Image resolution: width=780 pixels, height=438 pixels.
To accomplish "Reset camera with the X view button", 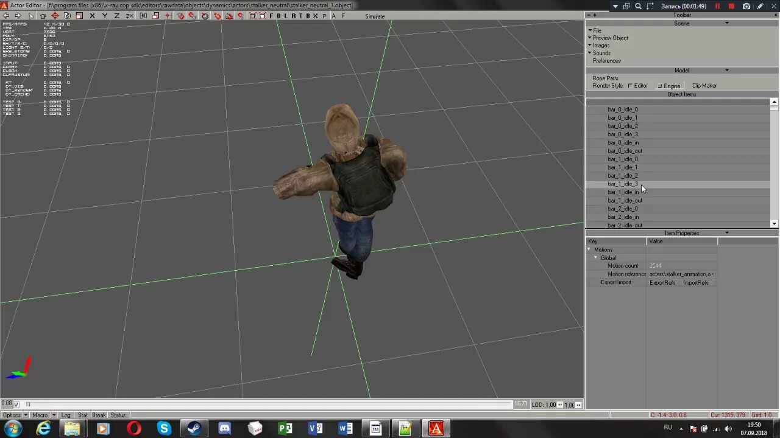I will tap(315, 16).
